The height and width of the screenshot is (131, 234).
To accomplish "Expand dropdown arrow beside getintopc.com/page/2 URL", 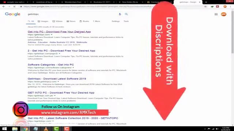I will tap(59, 53).
